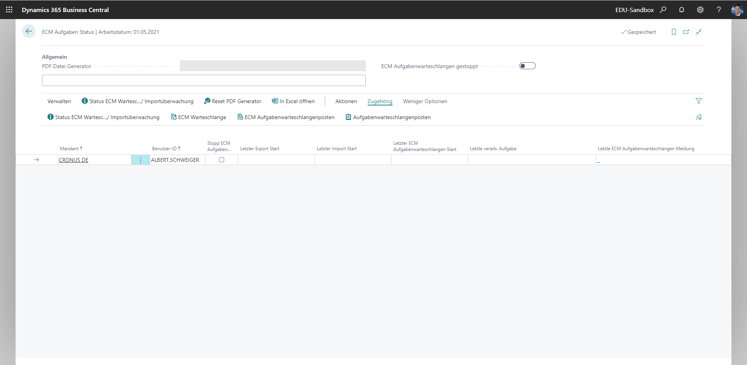
Task: Click Weniger Optionen
Action: pos(425,101)
